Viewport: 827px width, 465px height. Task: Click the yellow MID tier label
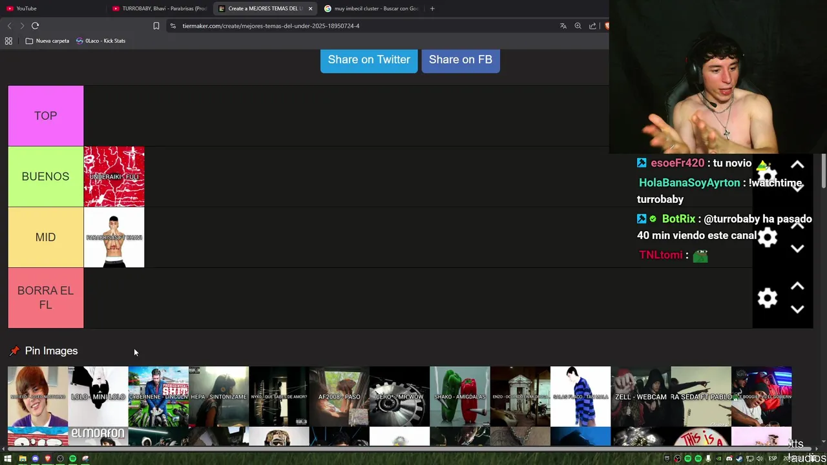(46, 237)
